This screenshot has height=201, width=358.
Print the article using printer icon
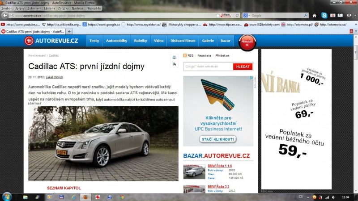pos(174,57)
